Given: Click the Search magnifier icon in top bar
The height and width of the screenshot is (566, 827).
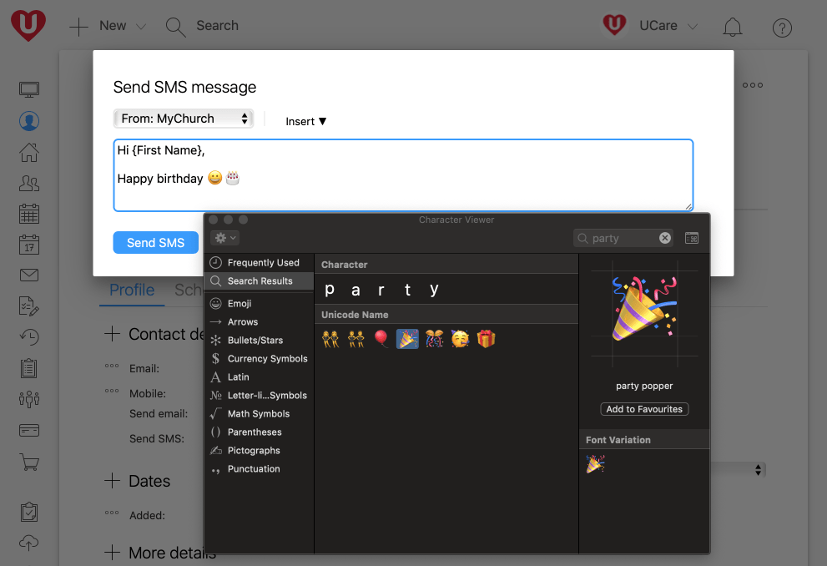Looking at the screenshot, I should 175,27.
